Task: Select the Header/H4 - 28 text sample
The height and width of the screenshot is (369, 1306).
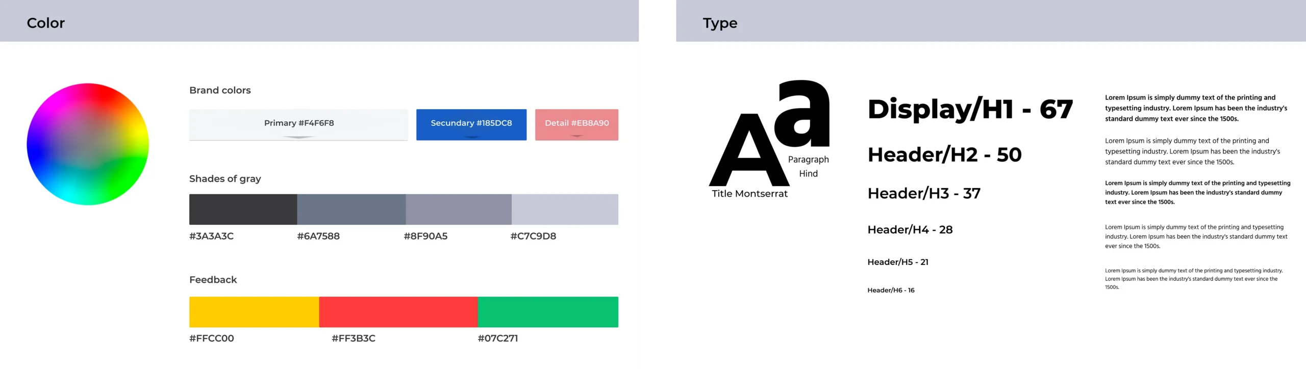Action: click(910, 229)
